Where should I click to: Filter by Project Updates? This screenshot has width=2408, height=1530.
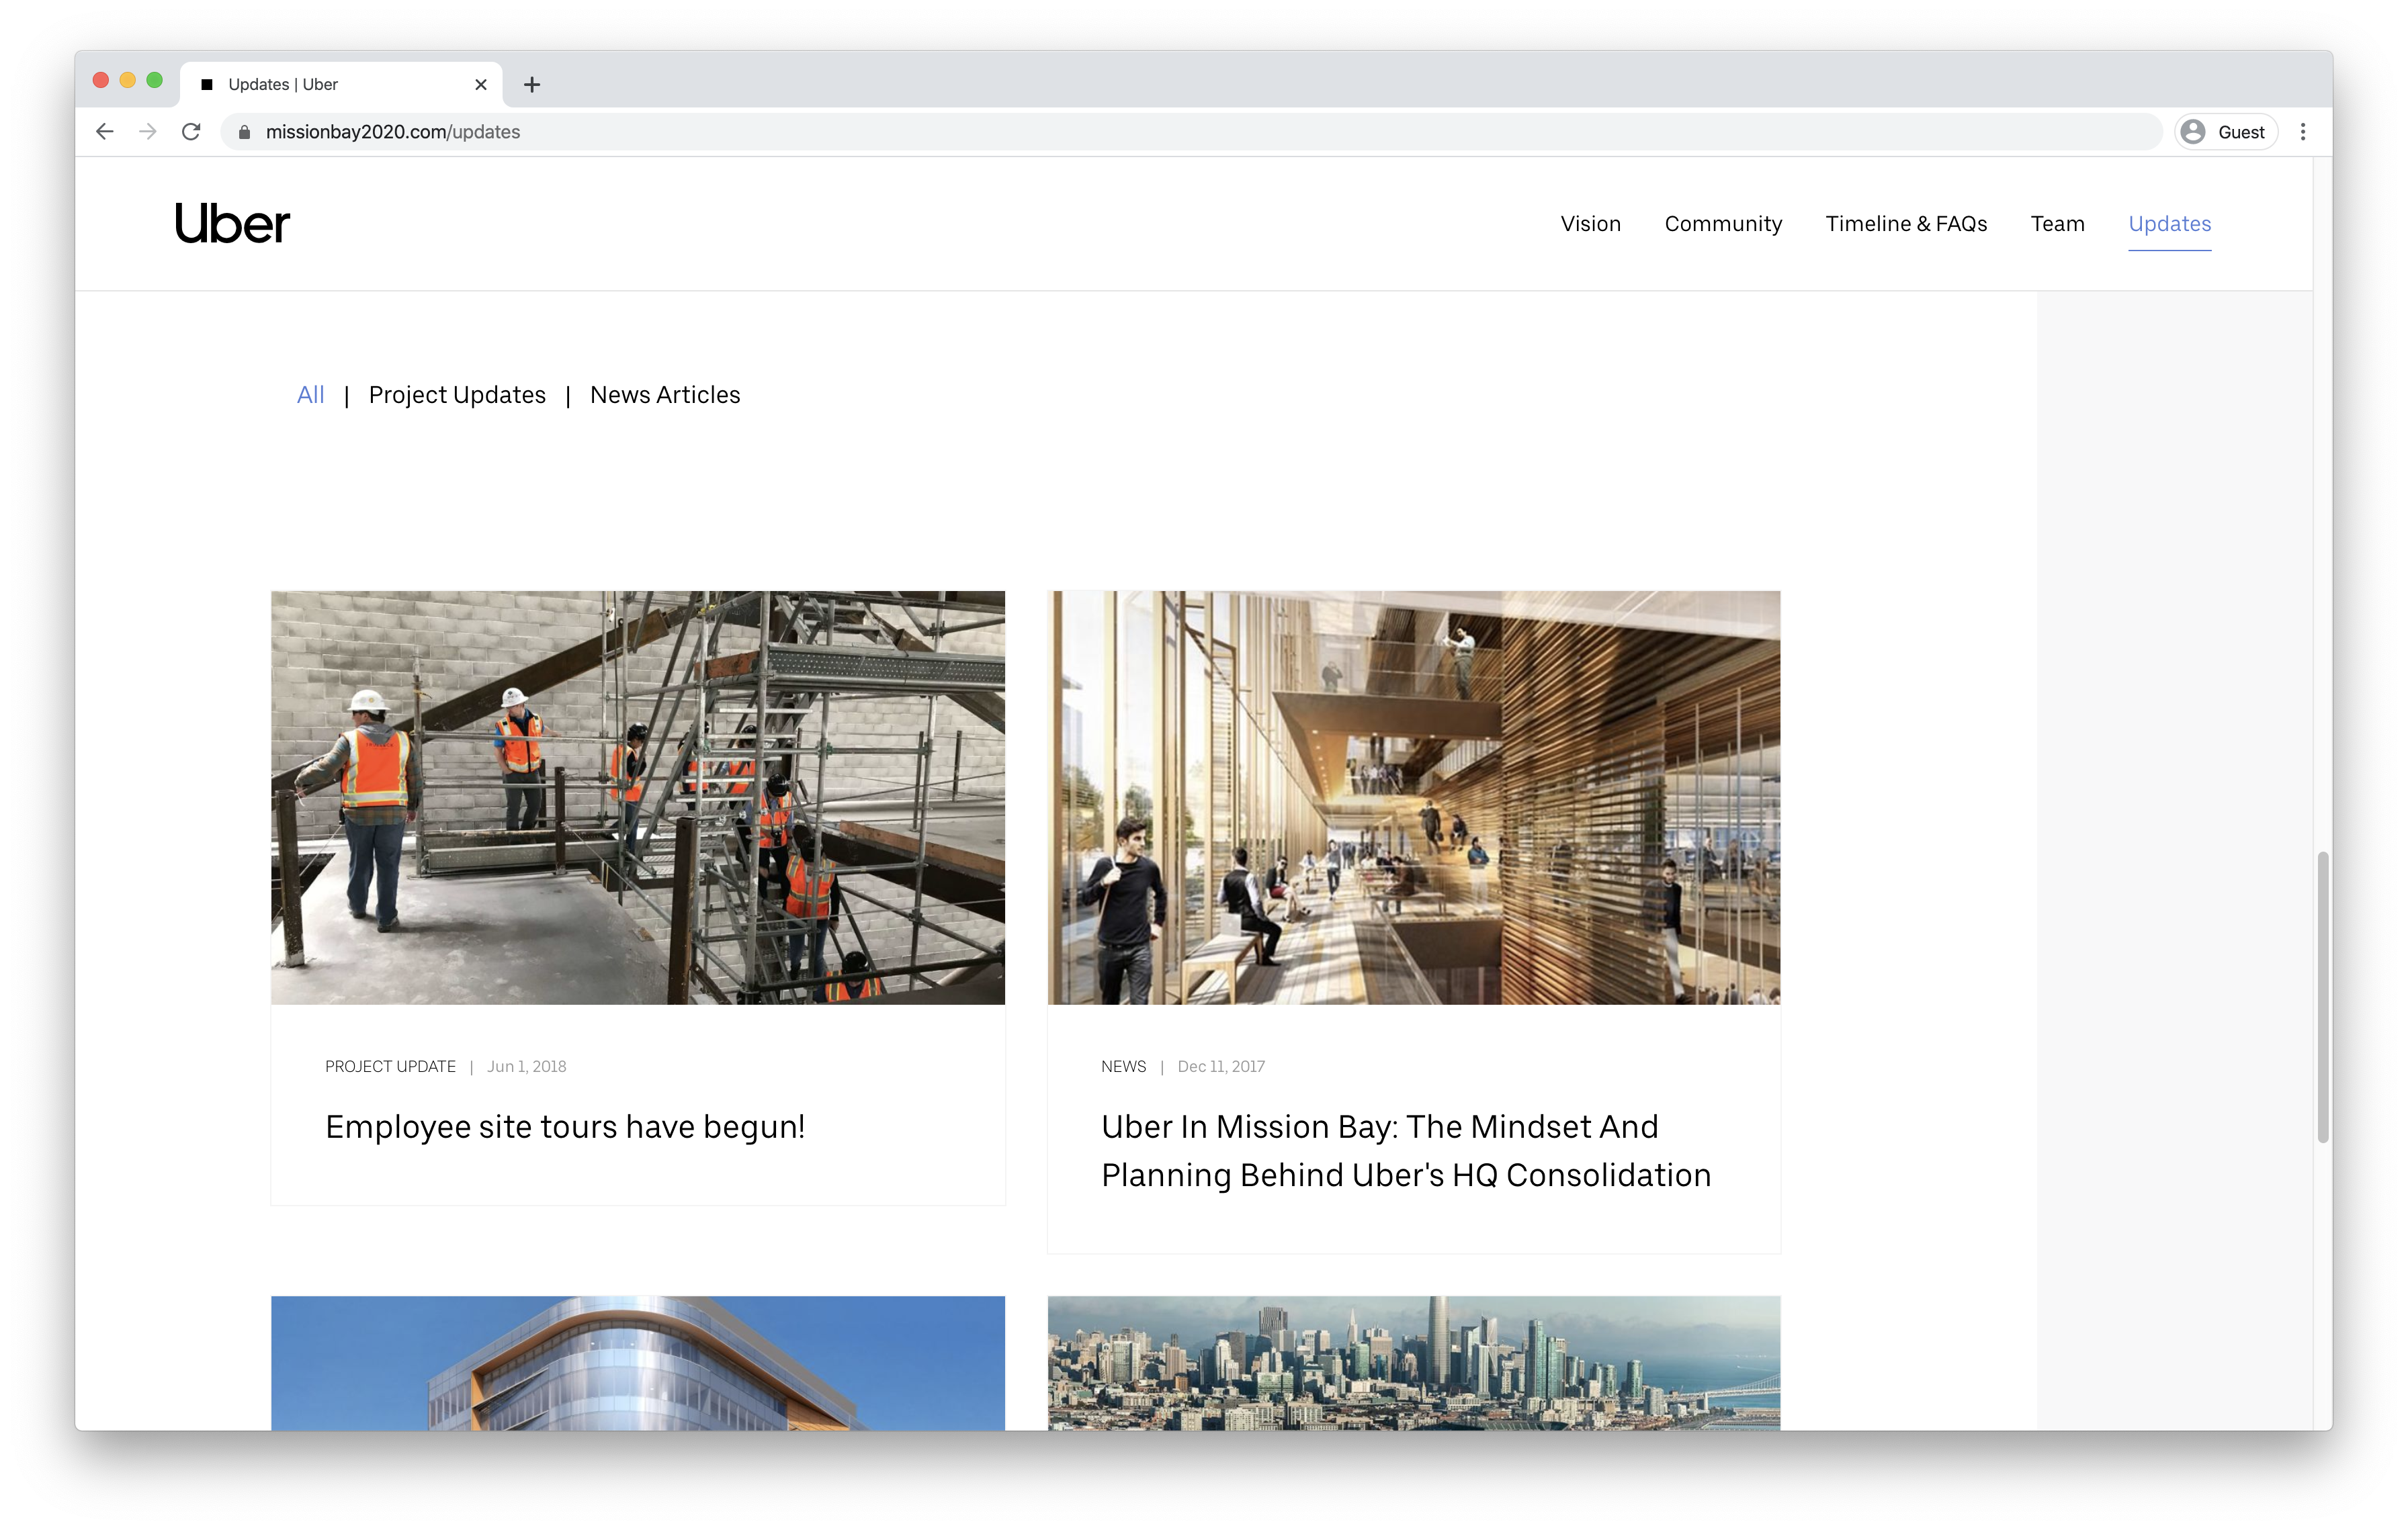pos(457,395)
